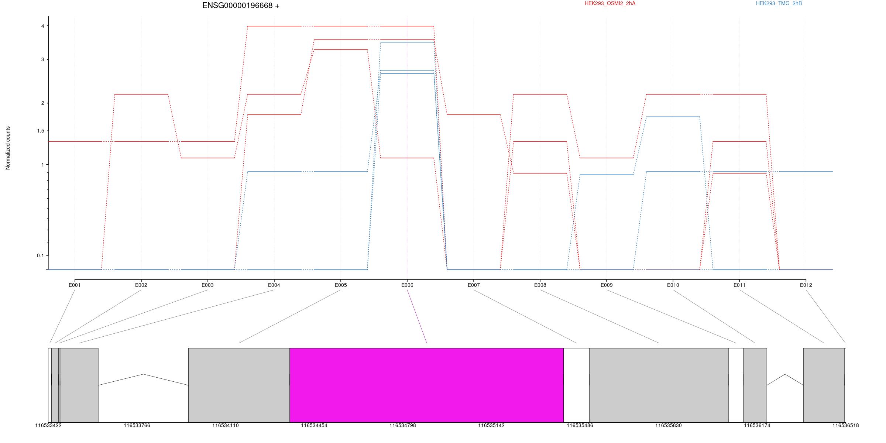The width and height of the screenshot is (886, 443).
Task: Click the E006 exon axis label
Action: tap(407, 285)
